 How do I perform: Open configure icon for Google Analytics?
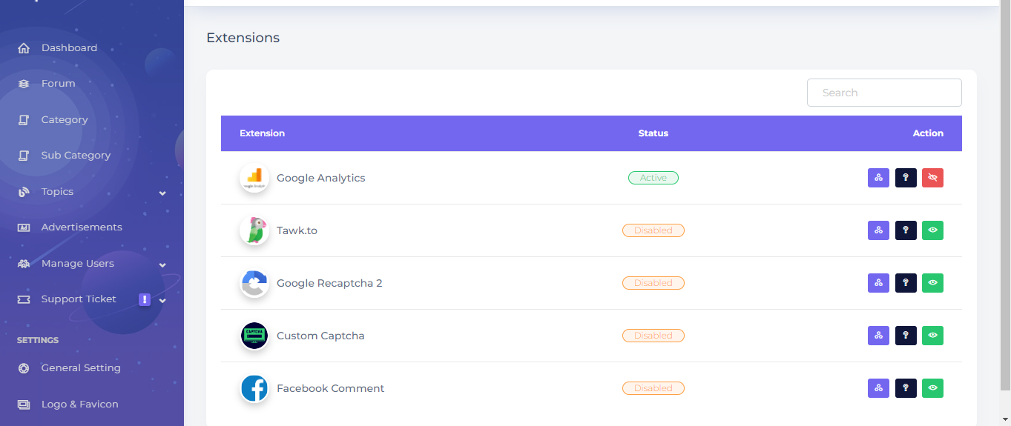coord(878,178)
